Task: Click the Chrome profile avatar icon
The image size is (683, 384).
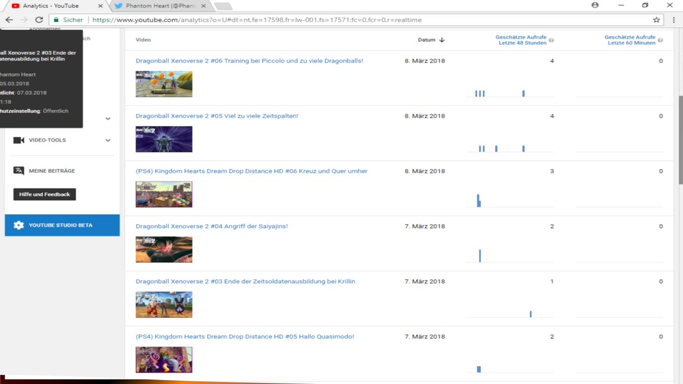Action: [595, 5]
